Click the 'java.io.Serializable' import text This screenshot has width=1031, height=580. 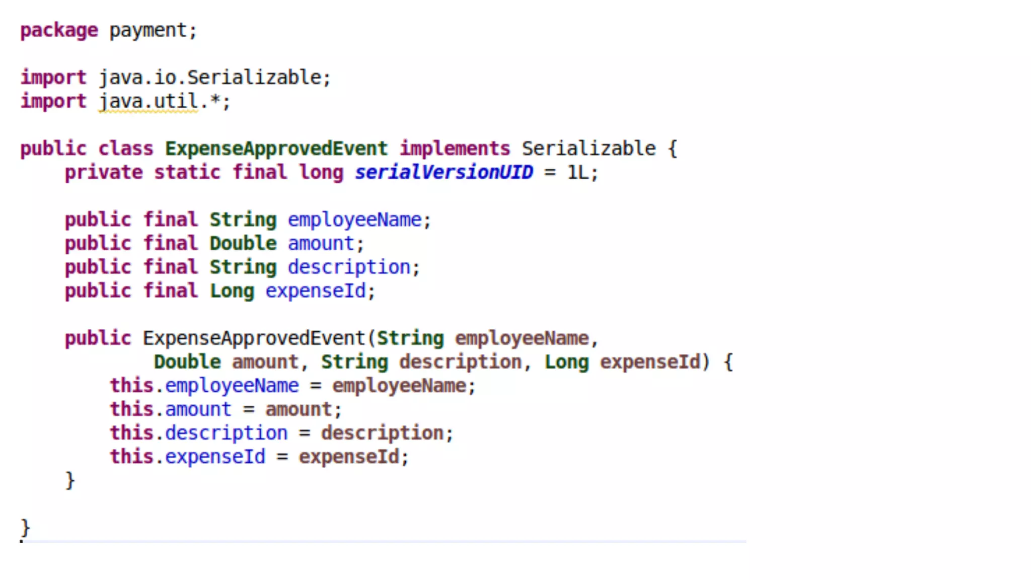point(210,78)
